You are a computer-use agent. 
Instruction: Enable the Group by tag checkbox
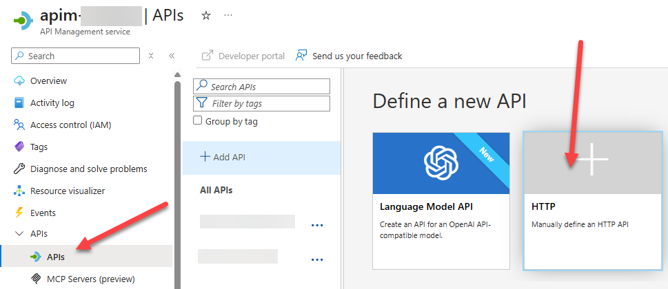(x=197, y=120)
